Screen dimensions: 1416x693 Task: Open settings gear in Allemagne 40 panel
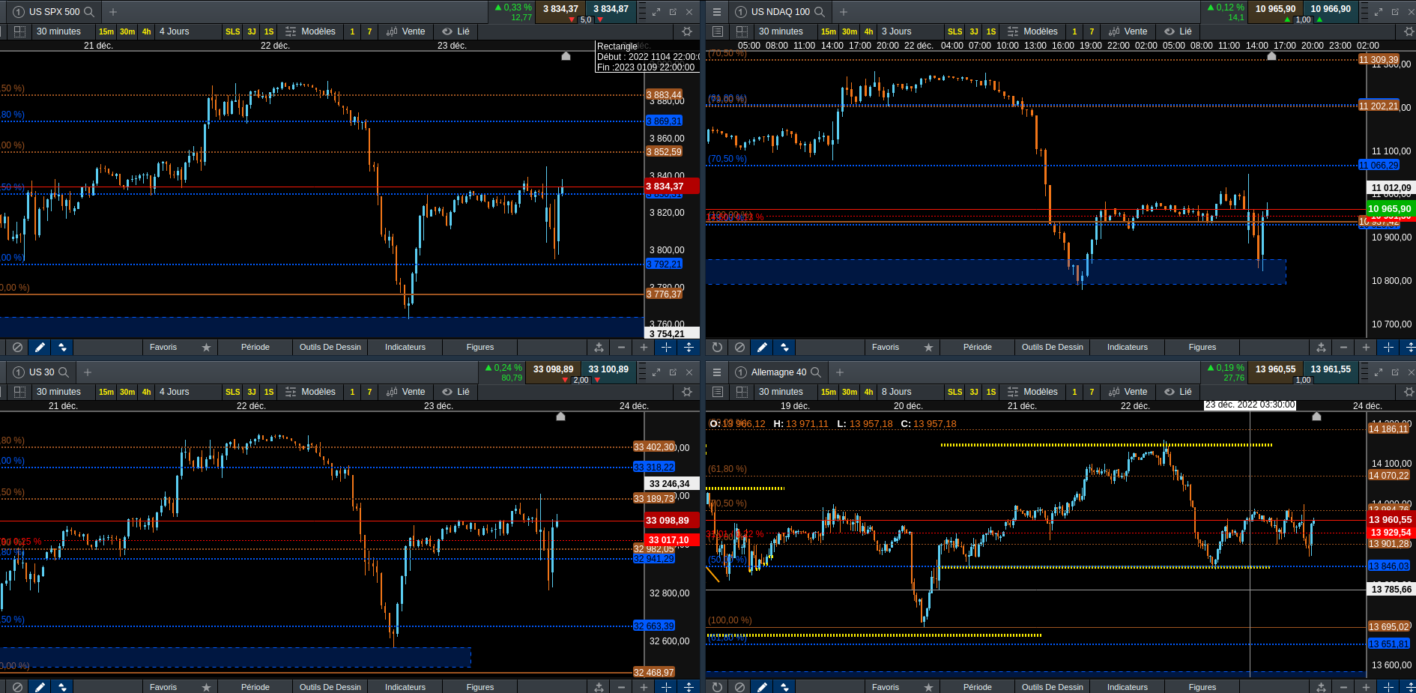click(1409, 392)
